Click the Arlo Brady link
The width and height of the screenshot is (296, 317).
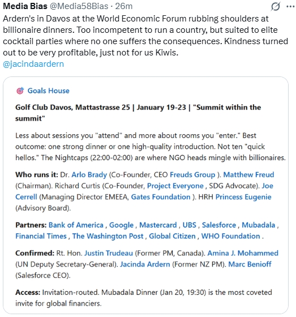point(89,175)
